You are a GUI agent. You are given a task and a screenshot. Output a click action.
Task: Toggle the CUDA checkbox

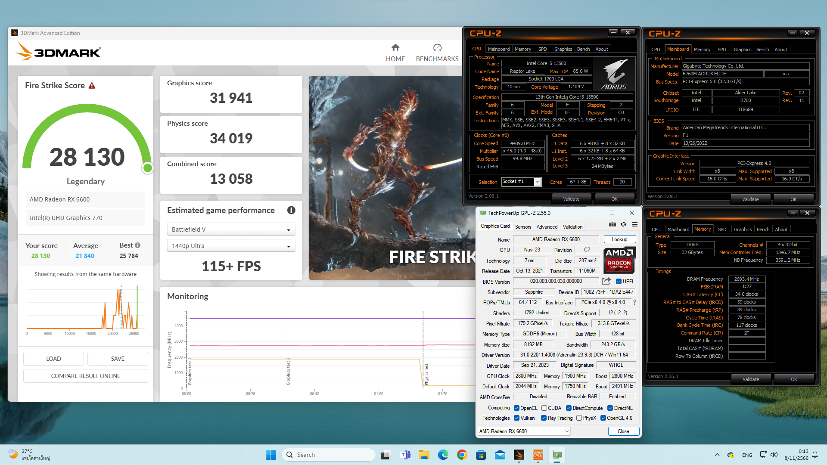pos(544,408)
